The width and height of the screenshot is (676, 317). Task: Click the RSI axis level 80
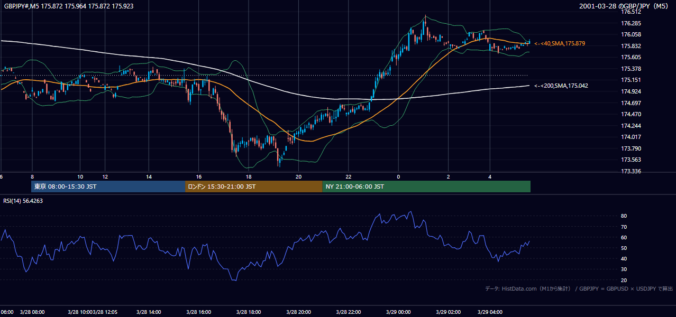click(624, 216)
